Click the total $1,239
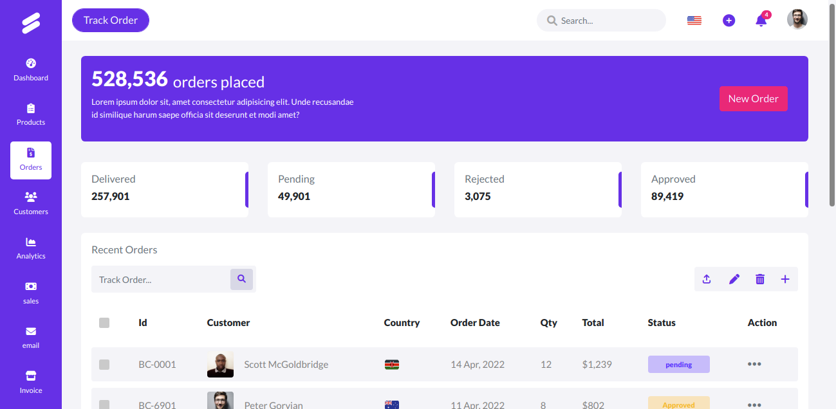The width and height of the screenshot is (836, 409). pos(597,365)
